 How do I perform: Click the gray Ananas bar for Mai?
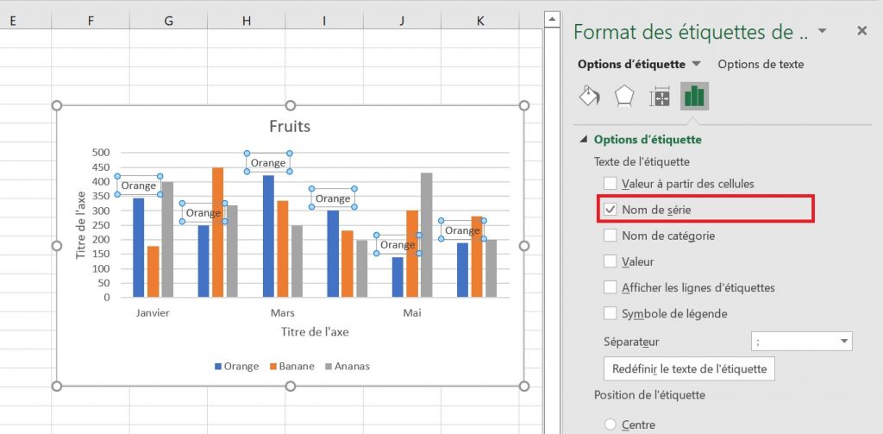tap(426, 235)
